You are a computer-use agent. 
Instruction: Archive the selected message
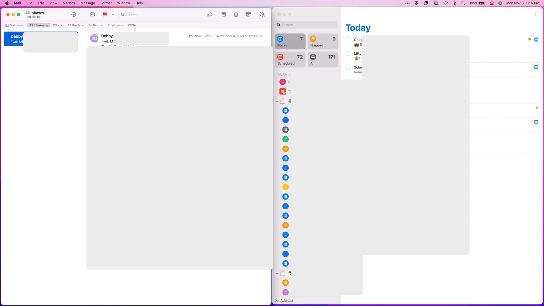[x=224, y=14]
